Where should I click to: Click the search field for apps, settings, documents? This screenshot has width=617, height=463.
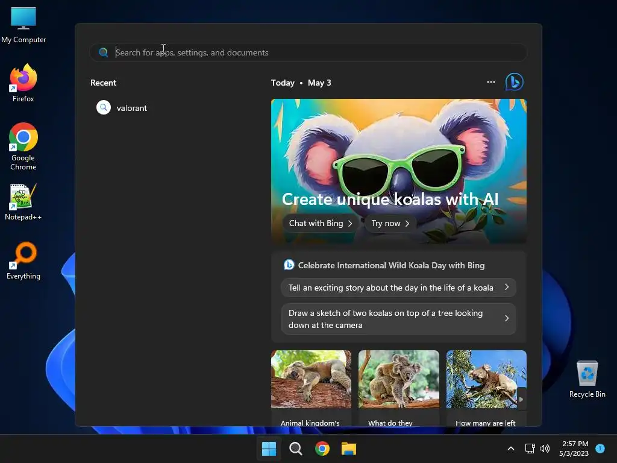tap(308, 52)
